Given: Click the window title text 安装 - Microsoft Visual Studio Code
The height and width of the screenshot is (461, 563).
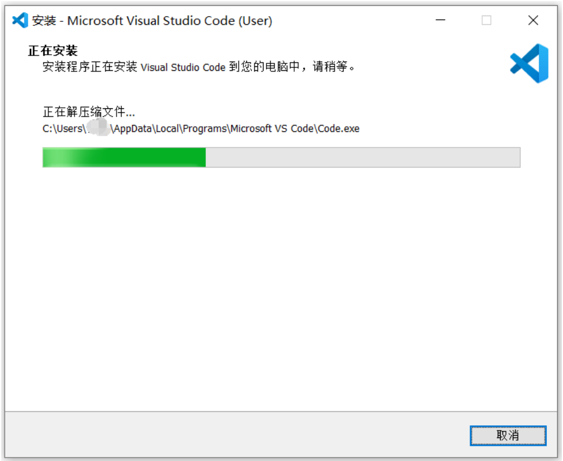Looking at the screenshot, I should click(152, 20).
